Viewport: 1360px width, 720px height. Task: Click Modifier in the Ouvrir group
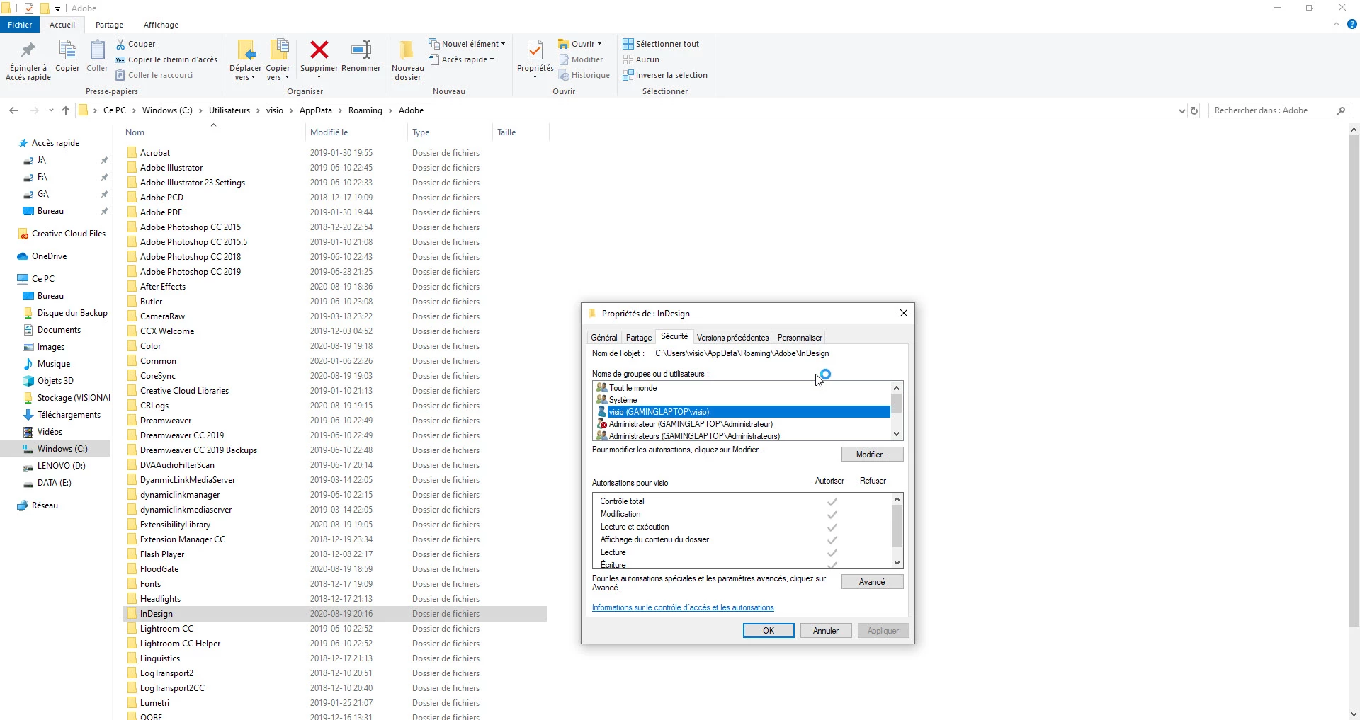click(581, 59)
